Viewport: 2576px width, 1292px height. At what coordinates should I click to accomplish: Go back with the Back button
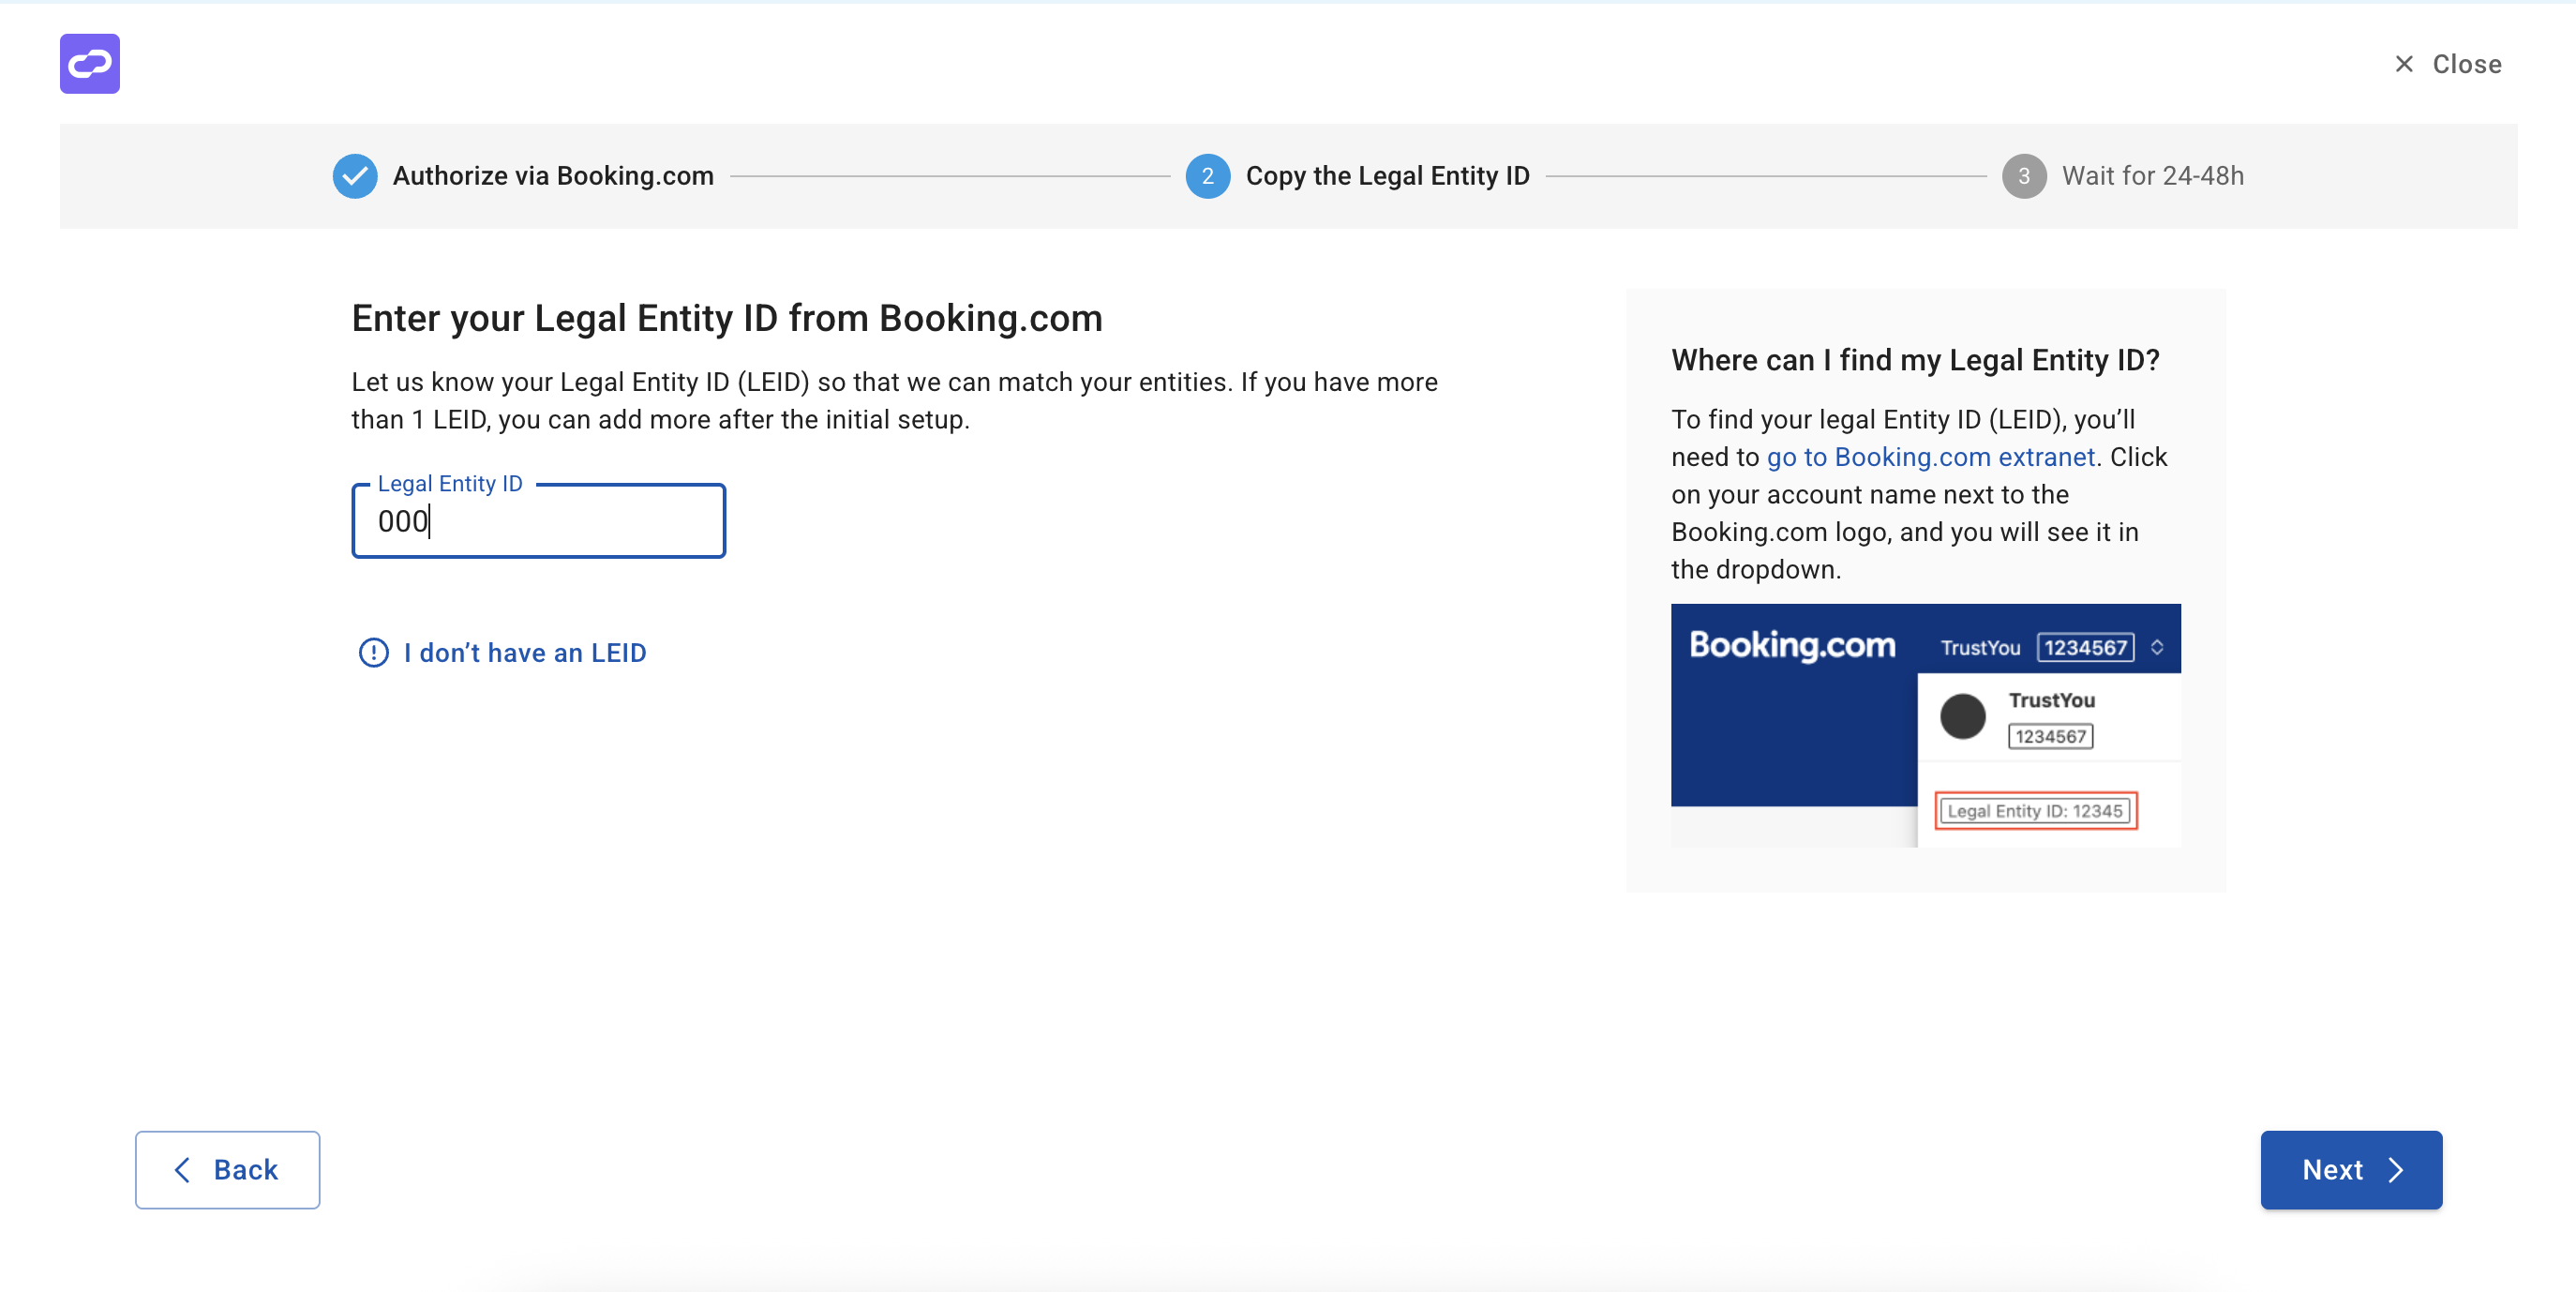click(x=228, y=1170)
